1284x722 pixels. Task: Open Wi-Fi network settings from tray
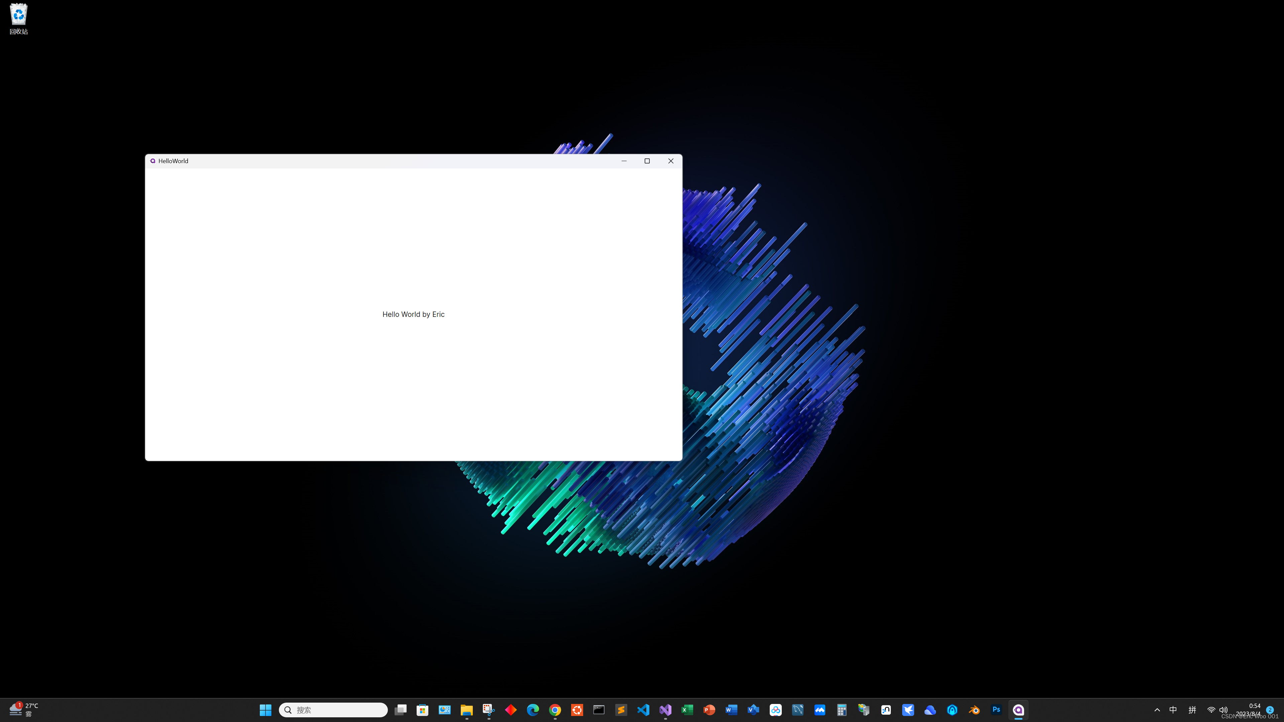[1212, 710]
